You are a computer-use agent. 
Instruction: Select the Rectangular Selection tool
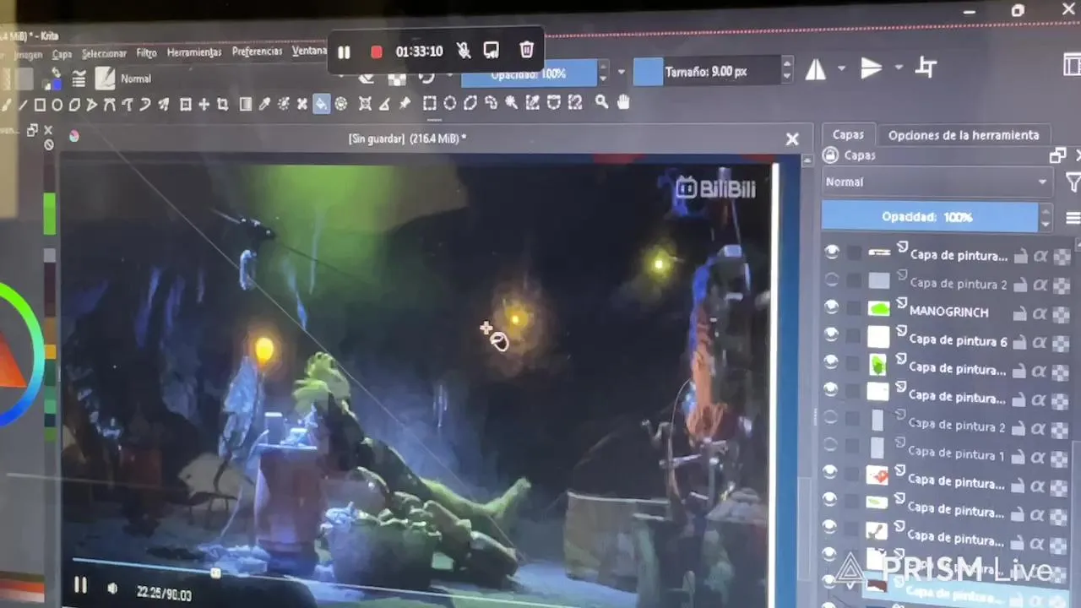click(429, 103)
